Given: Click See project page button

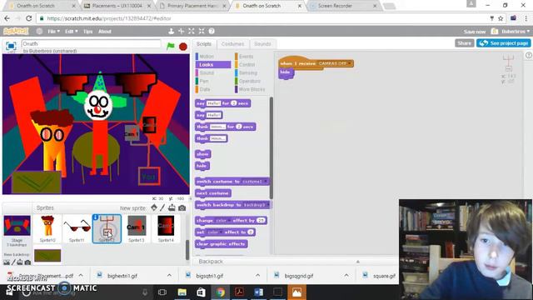Looking at the screenshot, I should pyautogui.click(x=503, y=43).
